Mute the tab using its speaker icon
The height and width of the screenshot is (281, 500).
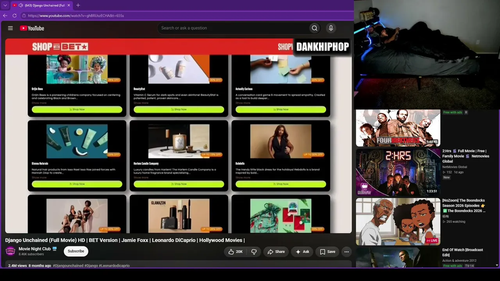(21, 5)
